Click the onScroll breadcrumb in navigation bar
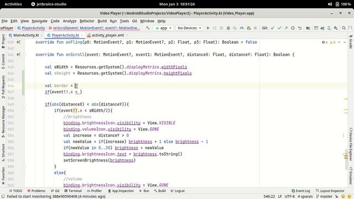354x199 pixels. point(95,28)
